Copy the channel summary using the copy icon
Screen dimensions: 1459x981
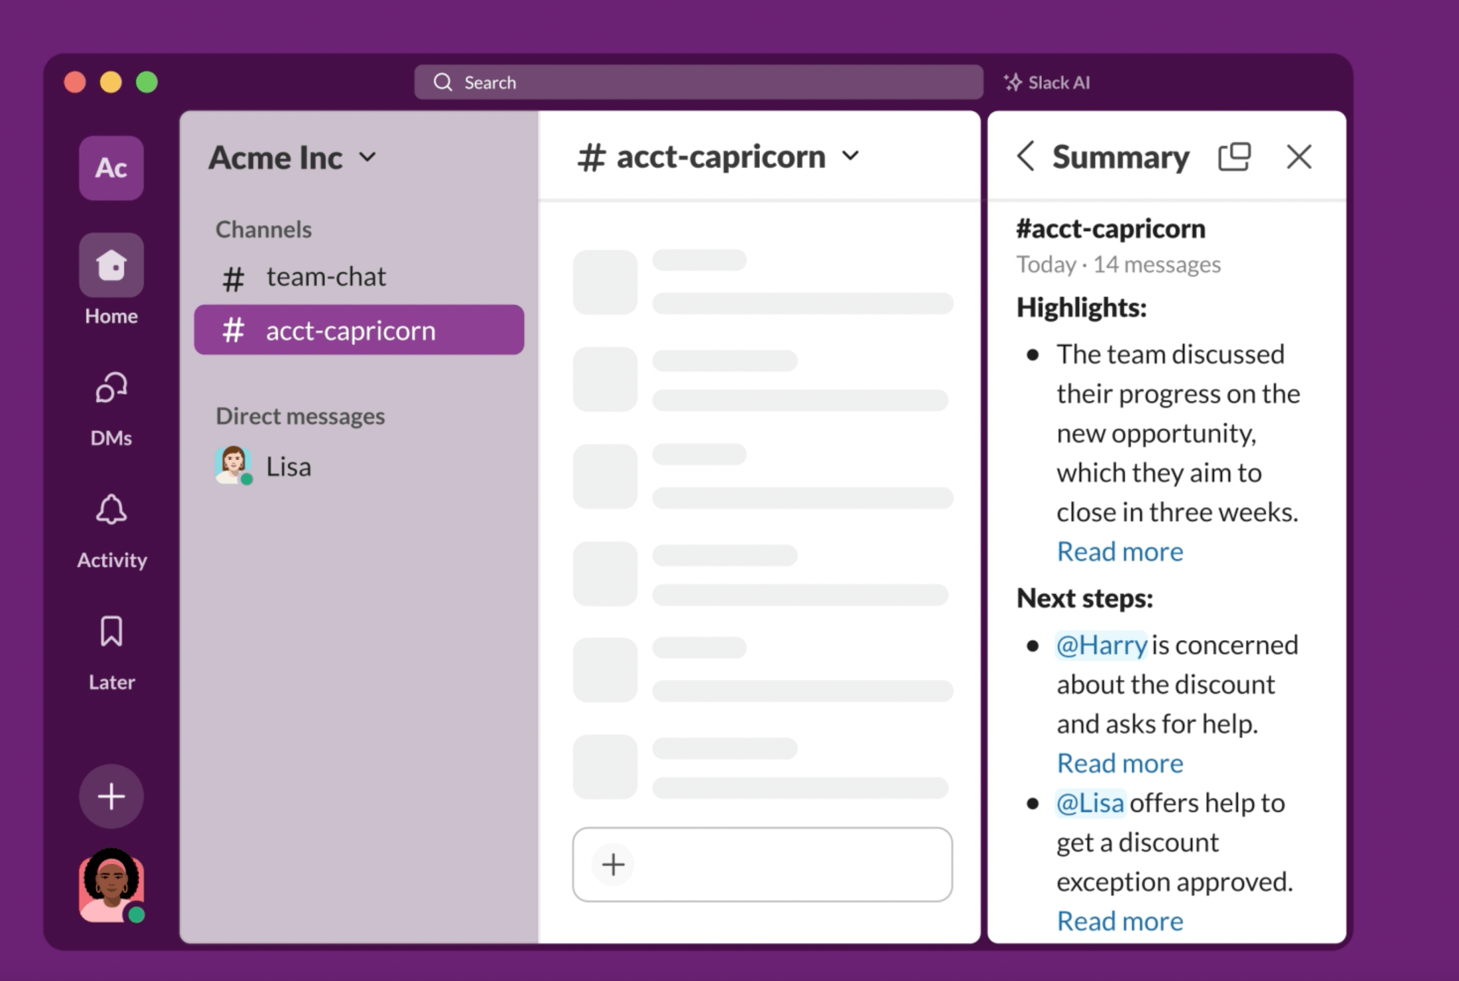(x=1235, y=157)
